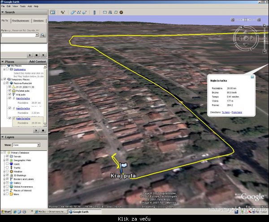Click the Add Content button
269x222 pixels.
click(38, 61)
